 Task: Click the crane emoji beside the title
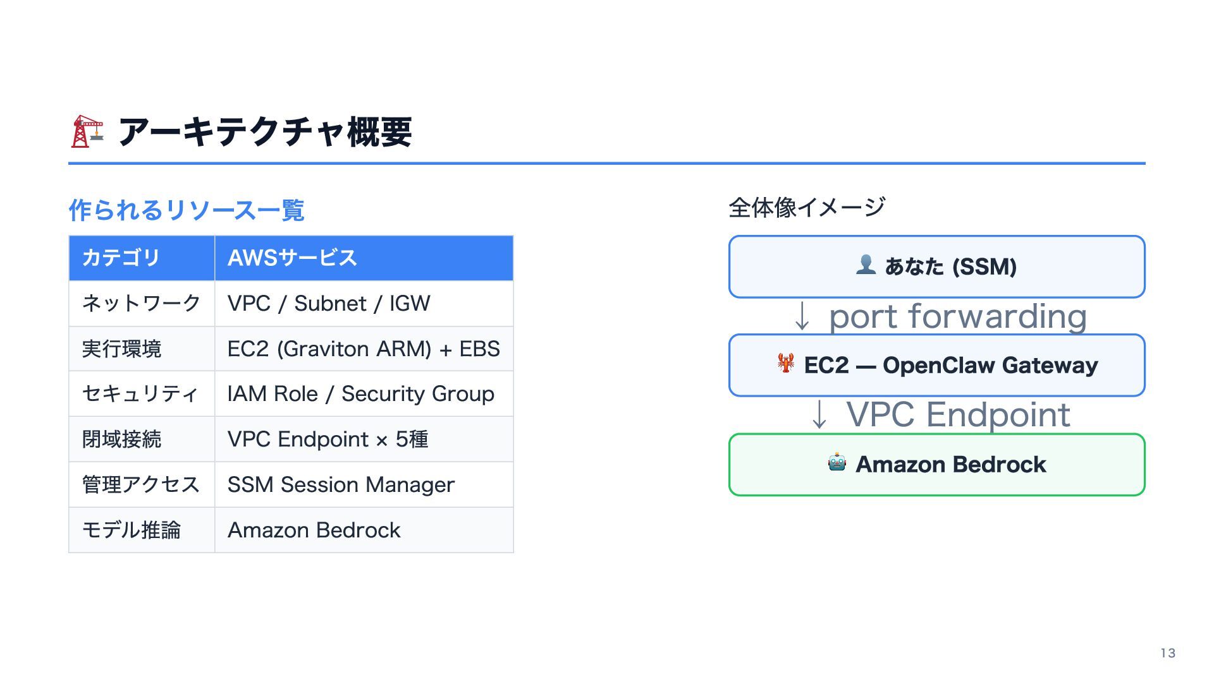(87, 131)
